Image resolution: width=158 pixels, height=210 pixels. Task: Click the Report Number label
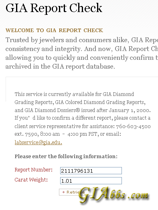pos(34,170)
